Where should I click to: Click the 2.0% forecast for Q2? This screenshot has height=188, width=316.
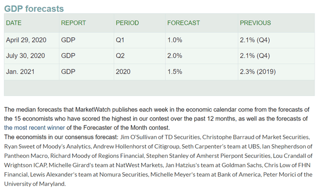pyautogui.click(x=175, y=56)
